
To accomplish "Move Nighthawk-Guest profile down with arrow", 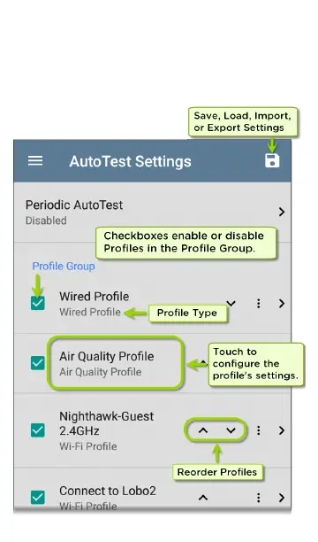I will [x=231, y=430].
